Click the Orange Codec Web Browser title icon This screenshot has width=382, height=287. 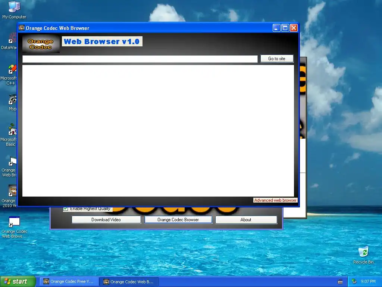[22, 28]
